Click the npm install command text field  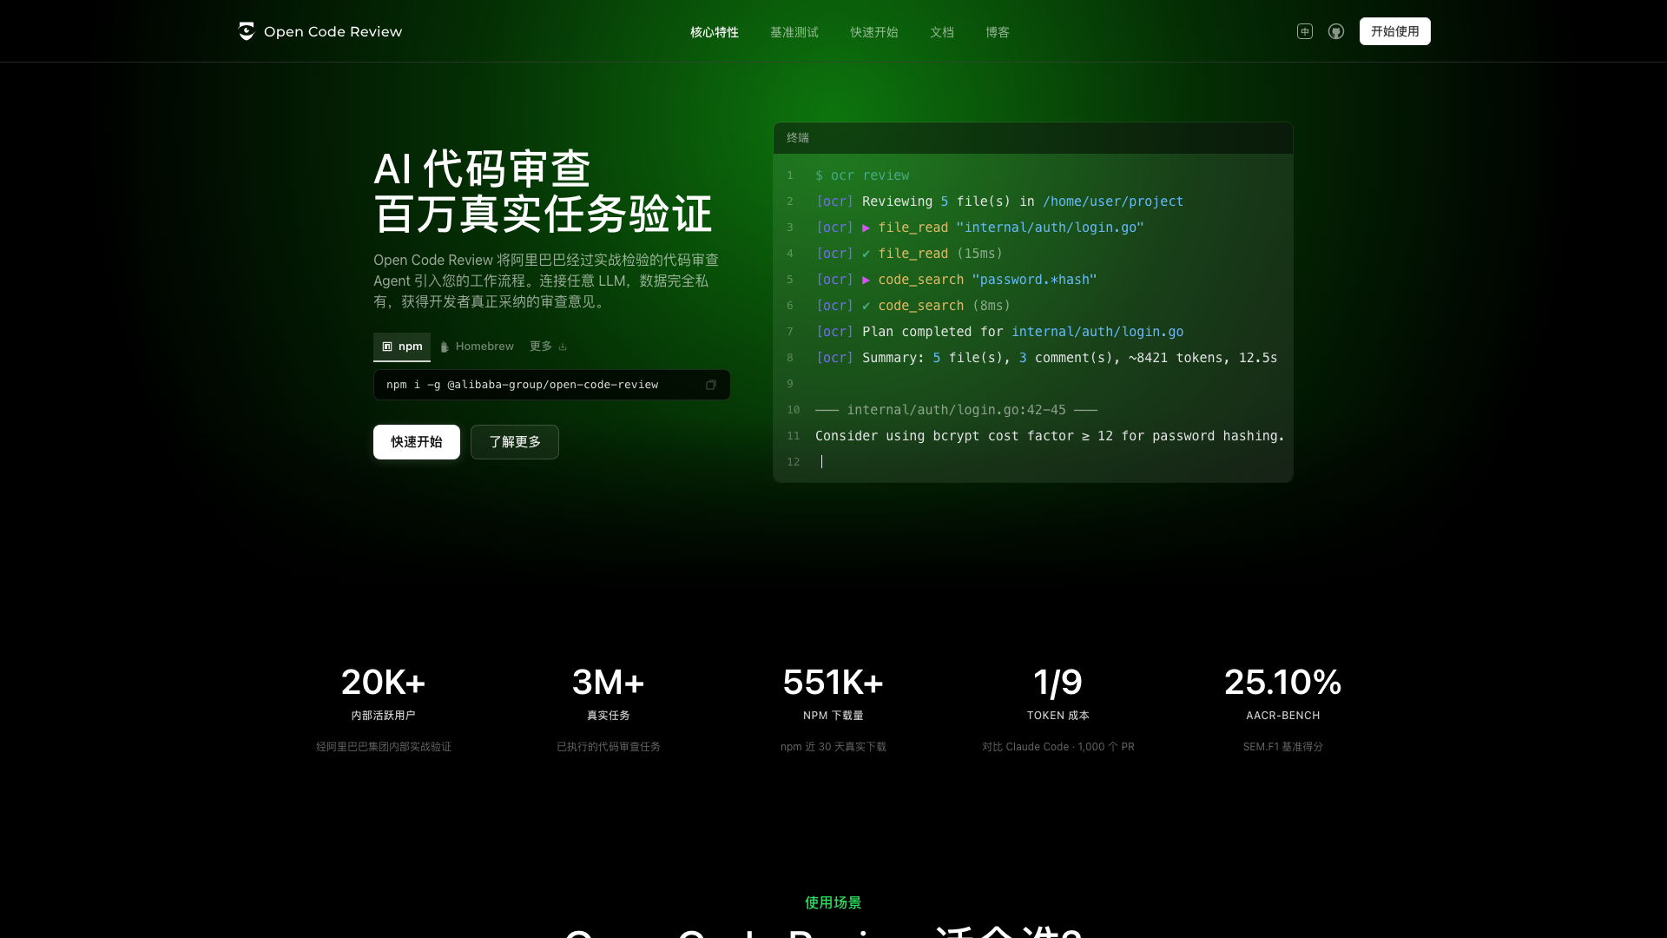(552, 385)
